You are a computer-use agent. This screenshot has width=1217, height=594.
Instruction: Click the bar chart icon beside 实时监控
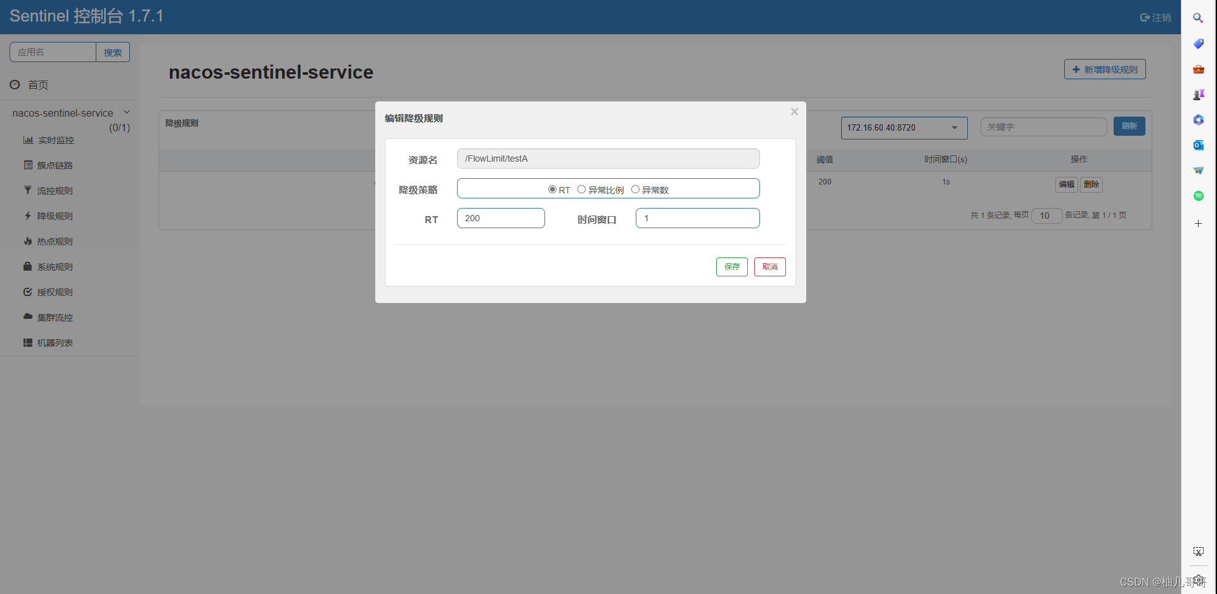point(28,140)
